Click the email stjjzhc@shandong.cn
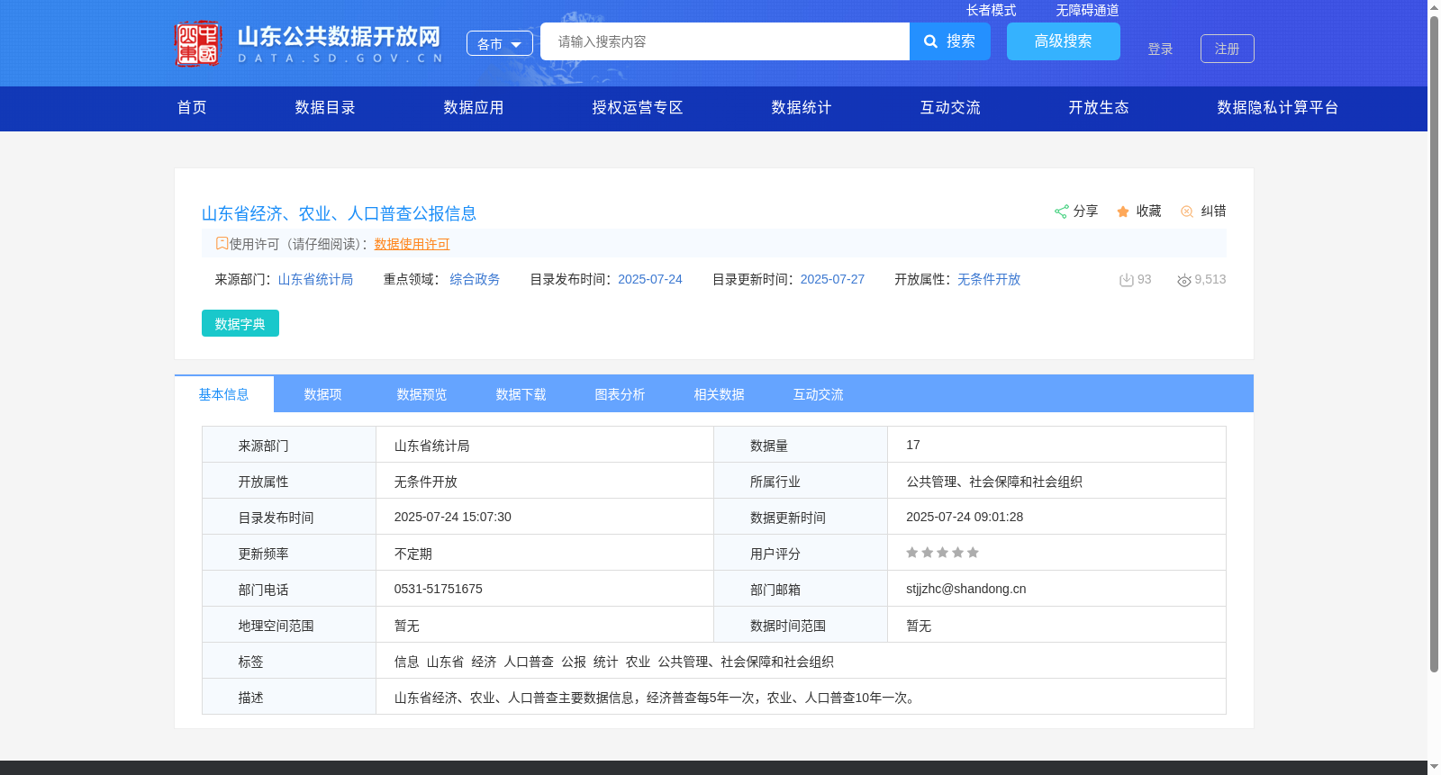Viewport: 1441px width, 775px height. (966, 589)
